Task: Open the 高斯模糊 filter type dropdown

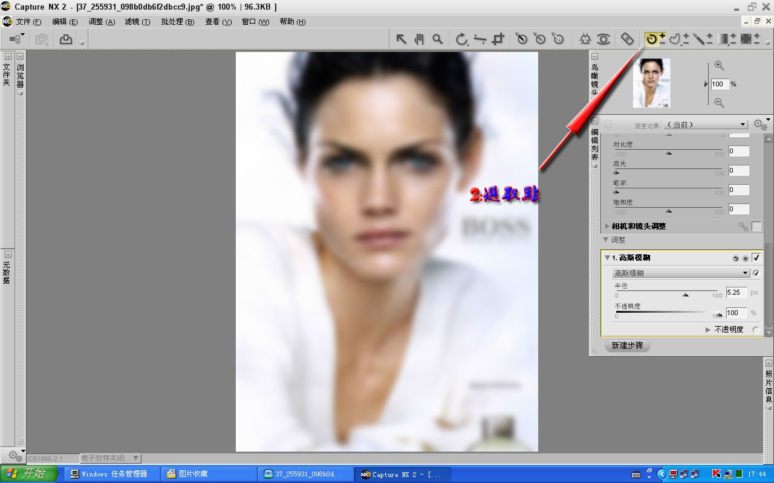Action: (x=681, y=273)
